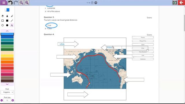
Task: Click the USA text in the arrow
Action: pos(62,44)
